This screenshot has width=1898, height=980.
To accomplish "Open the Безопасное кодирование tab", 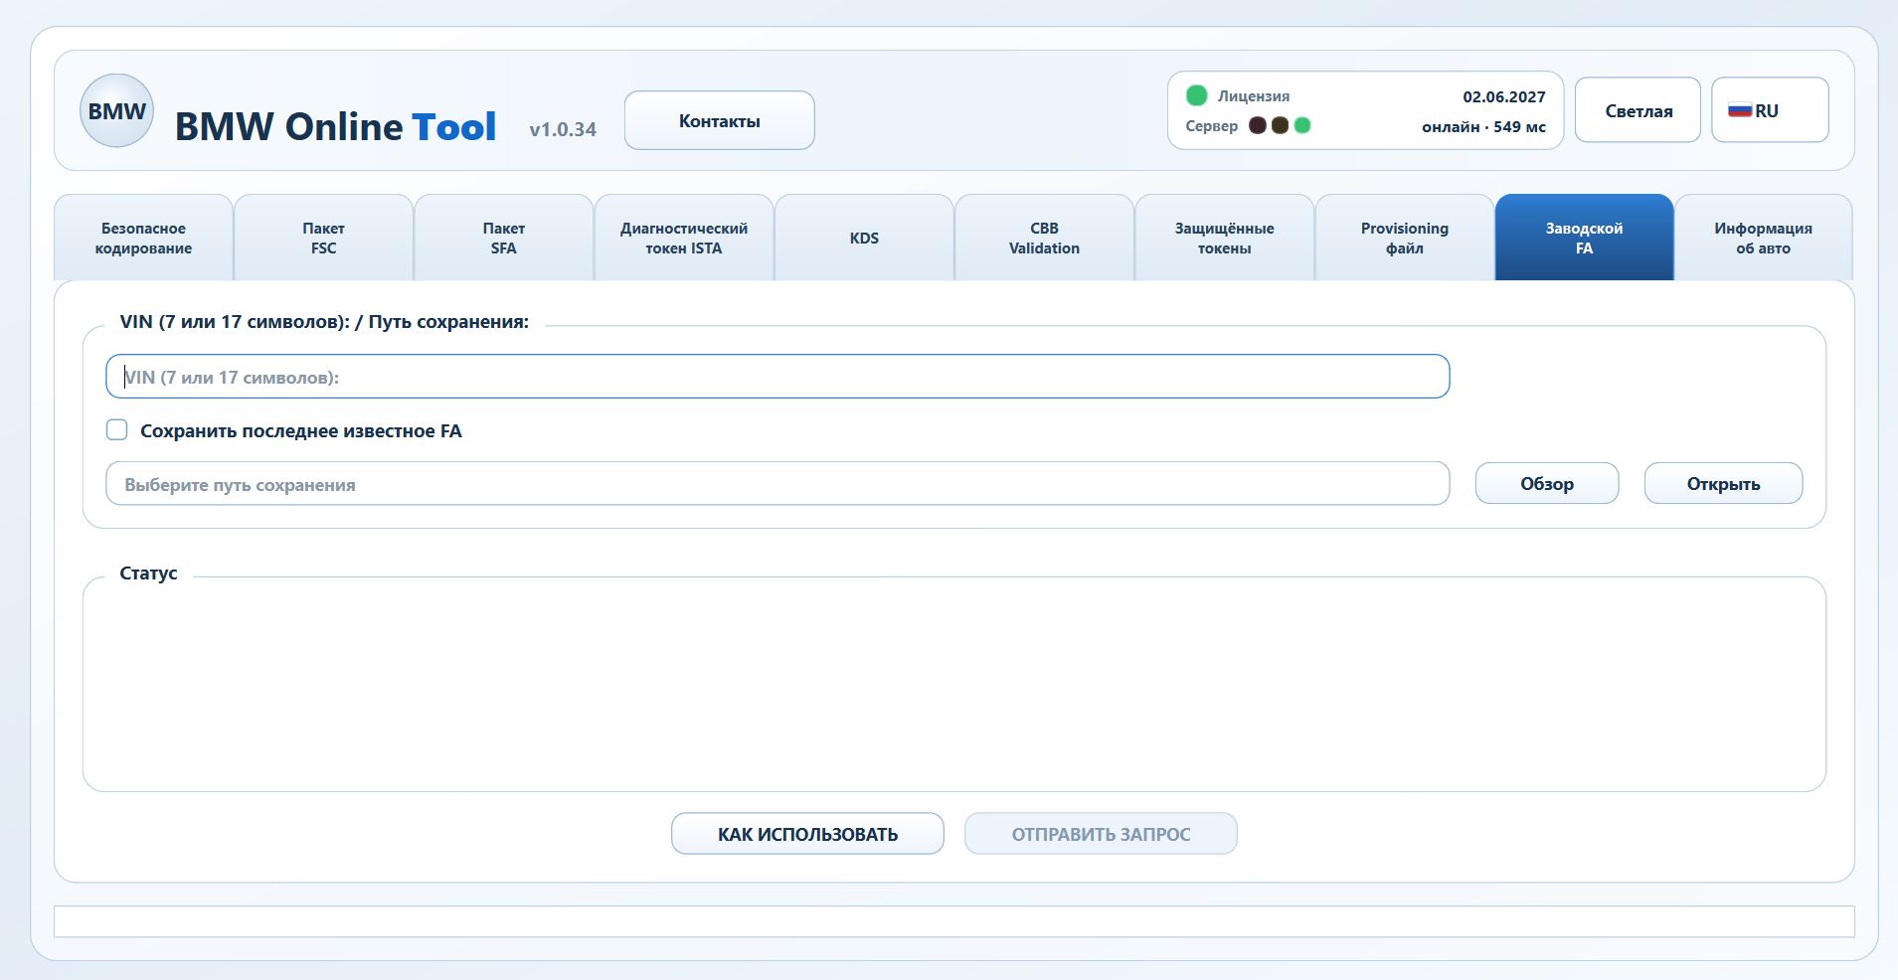I will 143,239.
